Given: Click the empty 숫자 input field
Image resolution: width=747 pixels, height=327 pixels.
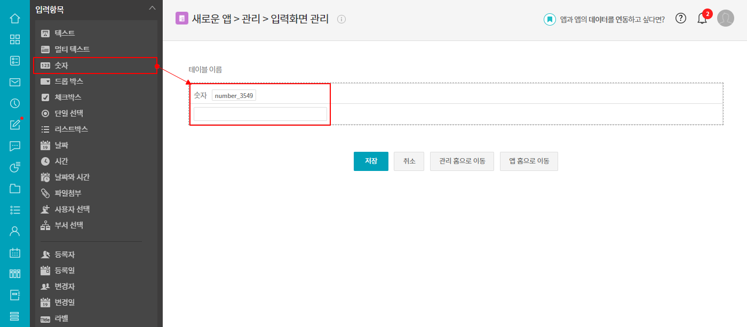Looking at the screenshot, I should point(260,114).
